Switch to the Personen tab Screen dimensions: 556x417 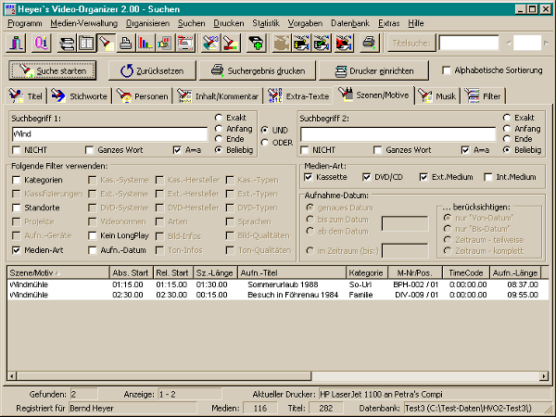click(144, 95)
